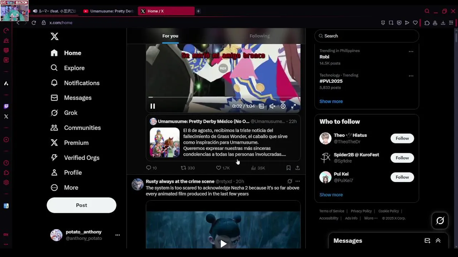Open quoted Umamusume México post thumbnail
Viewport: 458px width, 257px height.
click(165, 142)
